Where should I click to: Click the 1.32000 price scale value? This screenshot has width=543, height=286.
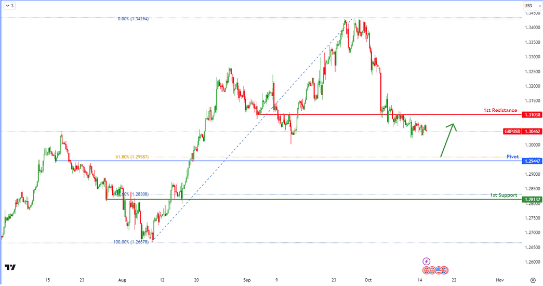(532, 86)
